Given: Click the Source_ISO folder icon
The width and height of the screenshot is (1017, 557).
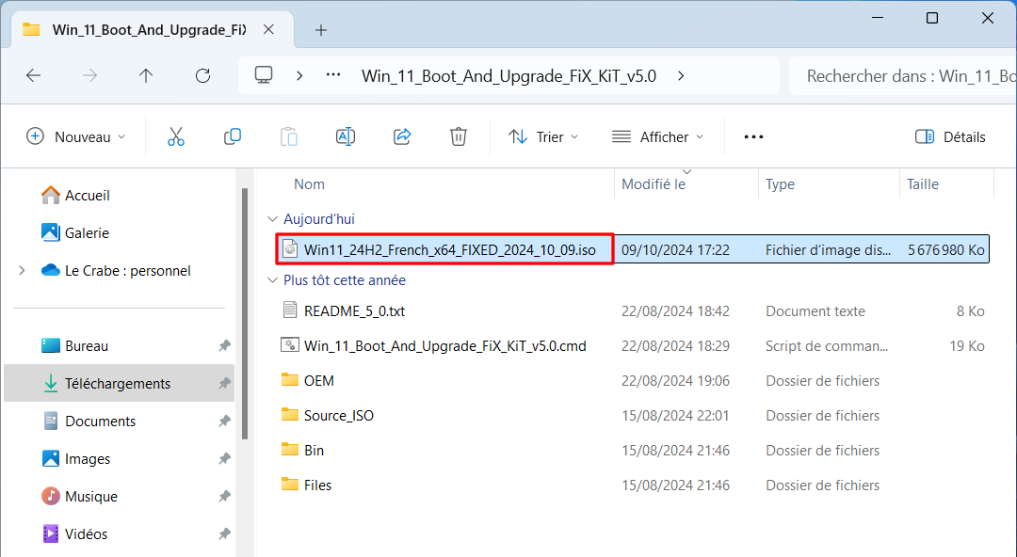Looking at the screenshot, I should [x=289, y=415].
